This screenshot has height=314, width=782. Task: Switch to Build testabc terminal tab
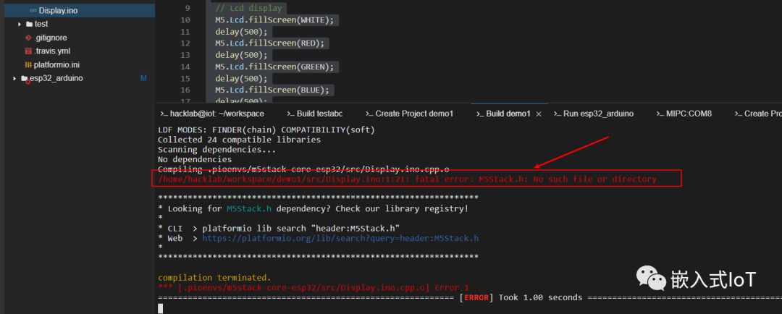315,114
